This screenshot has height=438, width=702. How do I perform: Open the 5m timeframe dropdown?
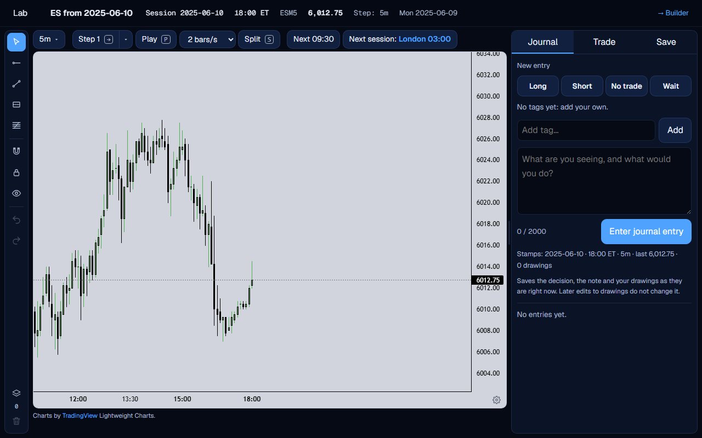(49, 39)
